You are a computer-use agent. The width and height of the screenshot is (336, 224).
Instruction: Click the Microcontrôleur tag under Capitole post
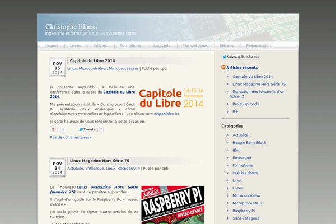(x=92, y=68)
